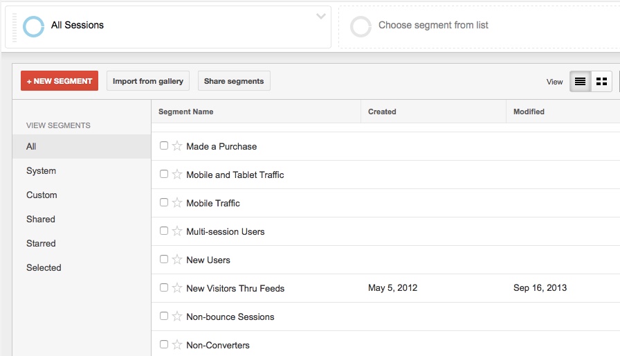This screenshot has height=356, width=620.
Task: Click the New Segment button
Action: (60, 81)
